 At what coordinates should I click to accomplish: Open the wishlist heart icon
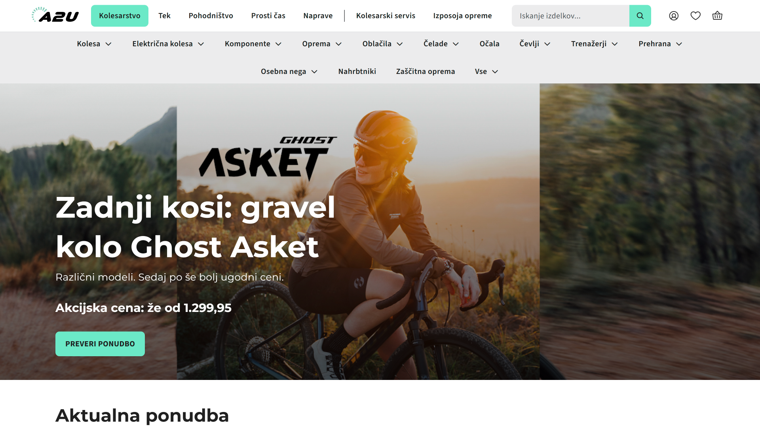click(x=695, y=16)
